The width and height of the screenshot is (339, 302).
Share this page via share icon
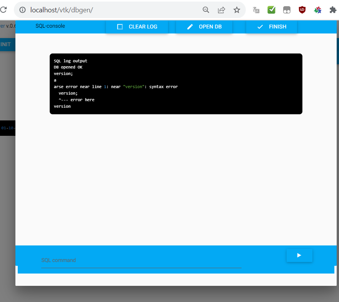(222, 10)
